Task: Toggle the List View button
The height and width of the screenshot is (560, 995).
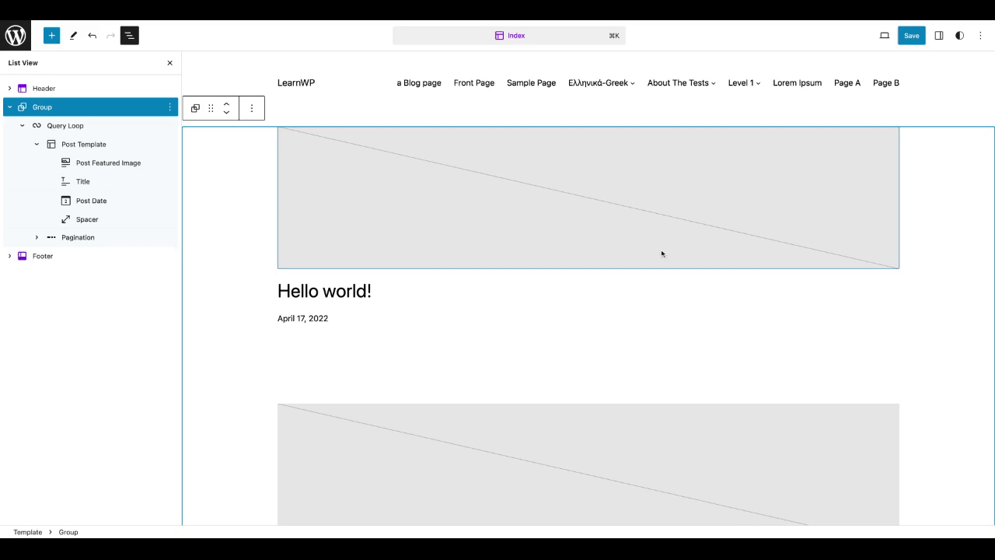Action: (x=130, y=35)
